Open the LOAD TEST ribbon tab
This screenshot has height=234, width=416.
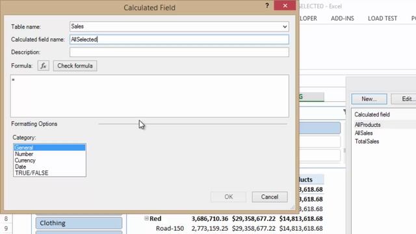(x=382, y=18)
